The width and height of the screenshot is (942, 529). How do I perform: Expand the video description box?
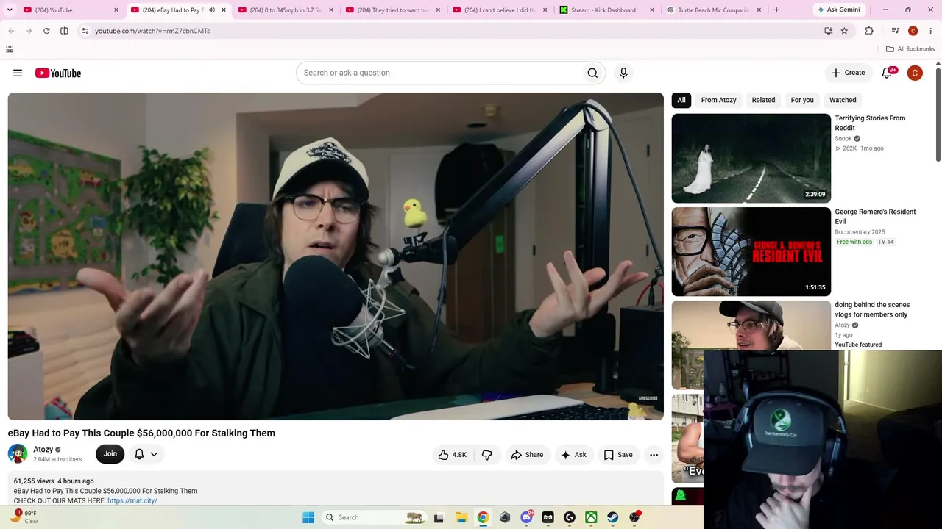point(336,489)
